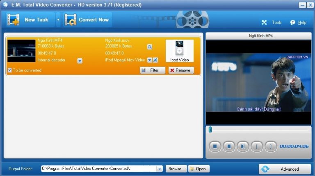Uncheck the To be converted checkbox
315x176 pixels.
click(x=9, y=70)
